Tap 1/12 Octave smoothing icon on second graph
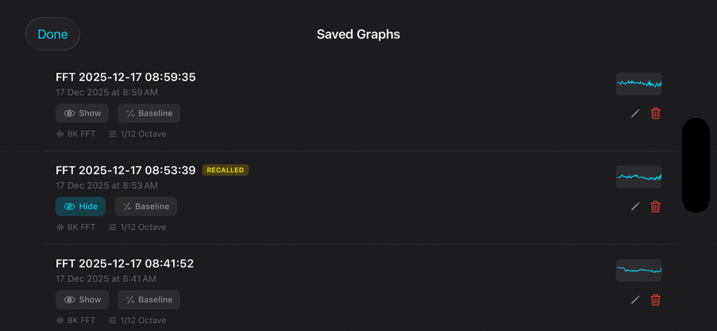The height and width of the screenshot is (331, 717). (113, 227)
